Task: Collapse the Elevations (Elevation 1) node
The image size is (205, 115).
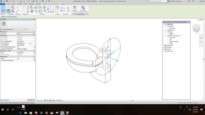Action: (x=166, y=36)
